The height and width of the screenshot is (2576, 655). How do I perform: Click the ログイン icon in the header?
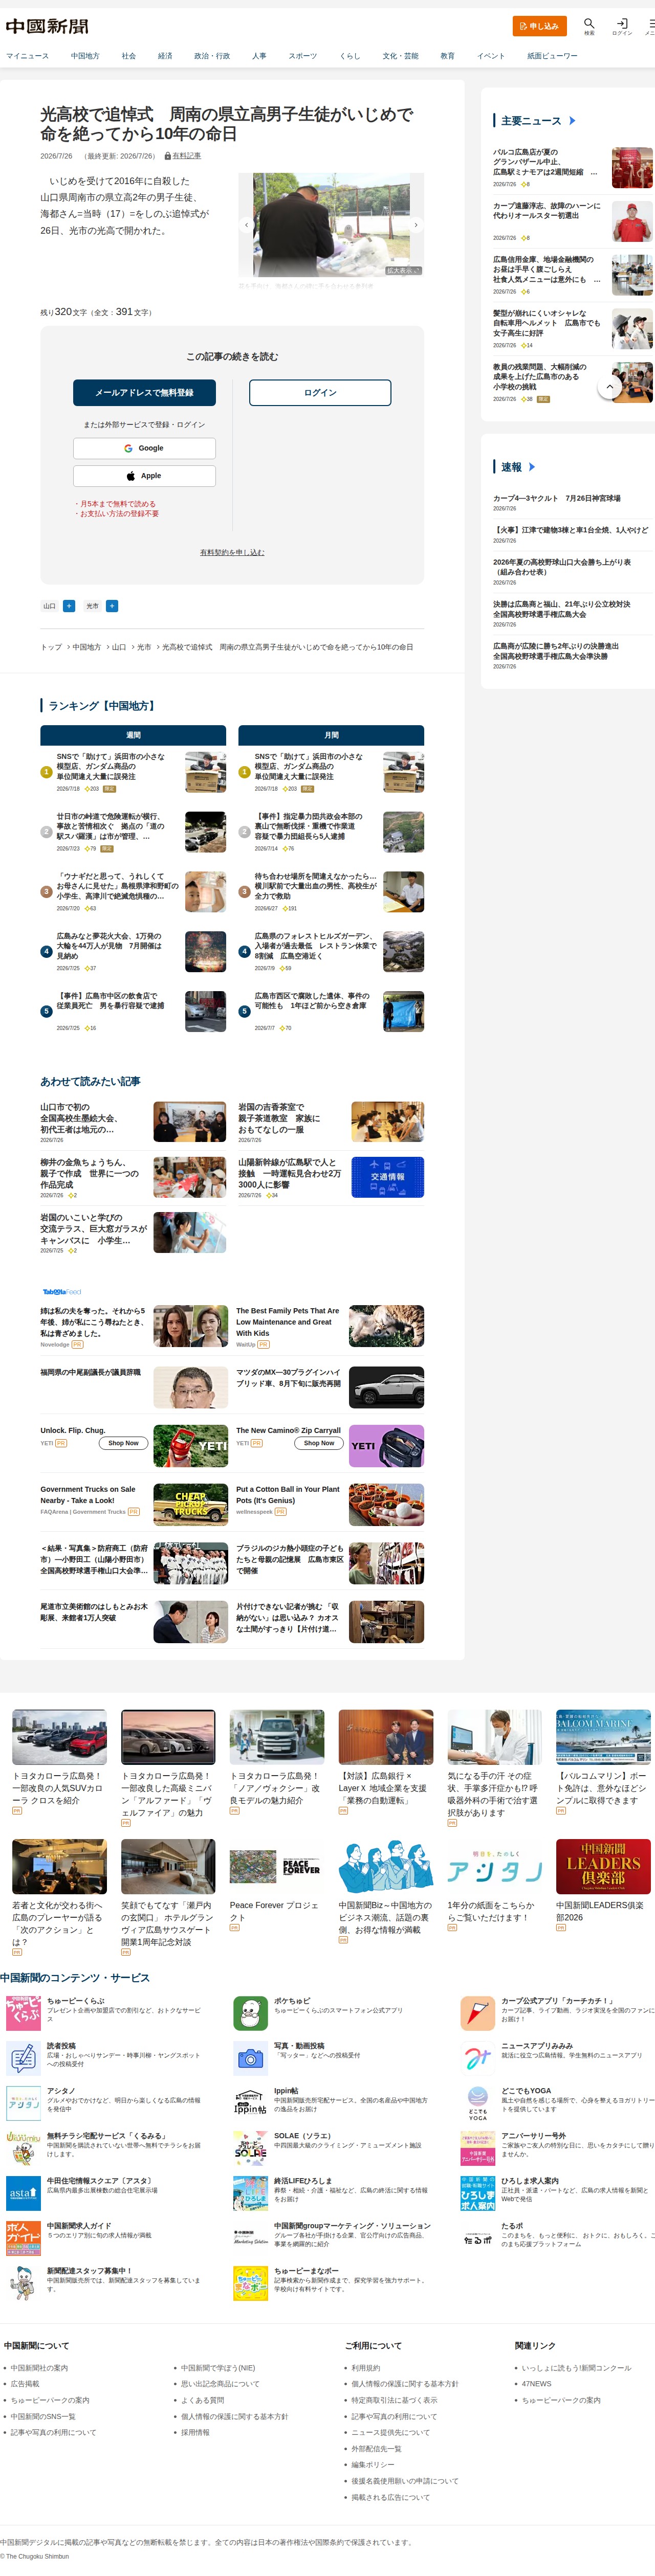point(622,25)
